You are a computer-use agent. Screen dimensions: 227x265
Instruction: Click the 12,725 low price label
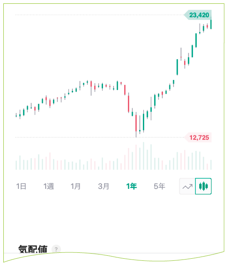(x=198, y=138)
